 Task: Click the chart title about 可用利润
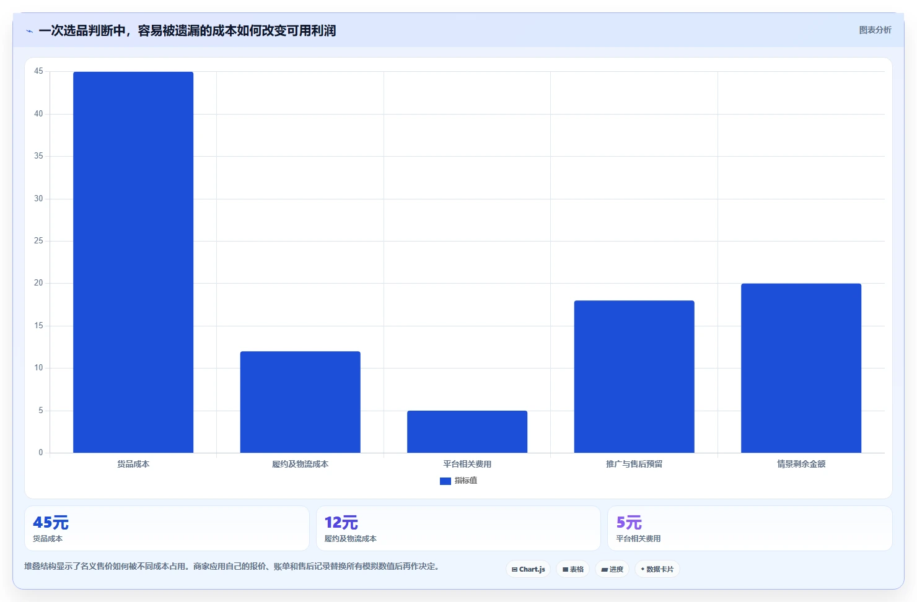tap(187, 30)
